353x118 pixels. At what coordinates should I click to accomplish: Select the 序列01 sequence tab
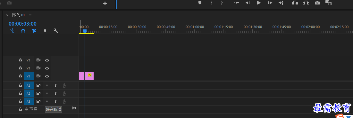pyautogui.click(x=19, y=15)
